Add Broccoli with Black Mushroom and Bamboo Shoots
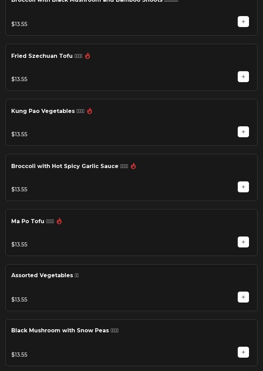Screen dimensions: 263x371 pos(243,22)
